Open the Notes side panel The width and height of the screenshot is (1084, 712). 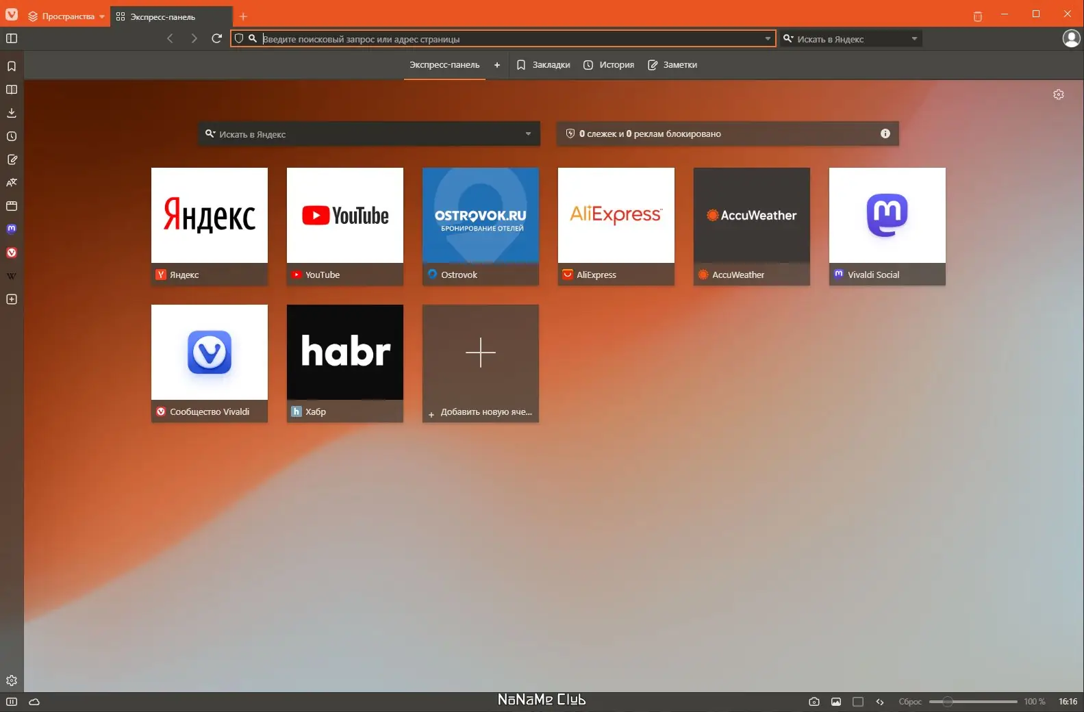click(12, 160)
